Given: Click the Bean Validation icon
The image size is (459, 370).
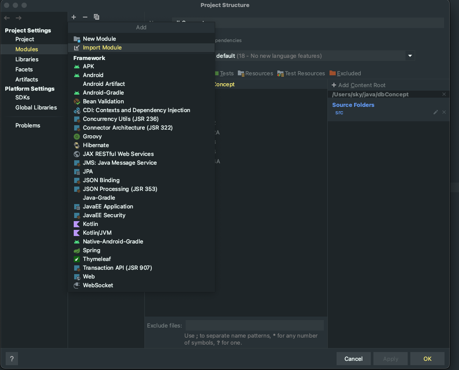Looking at the screenshot, I should click(x=77, y=101).
